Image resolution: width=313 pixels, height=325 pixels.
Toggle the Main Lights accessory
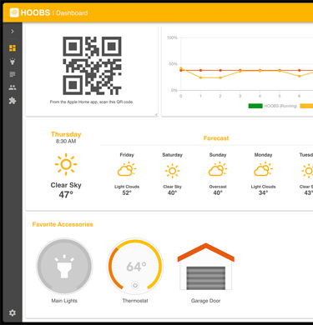(x=64, y=266)
